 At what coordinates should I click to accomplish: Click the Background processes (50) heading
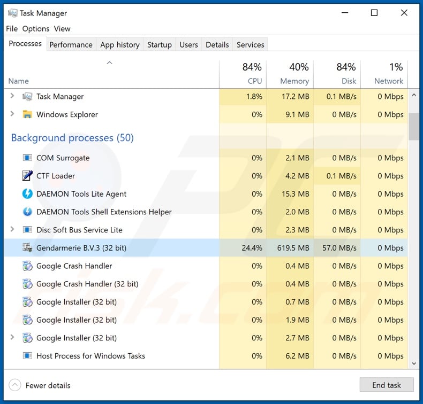coord(72,138)
